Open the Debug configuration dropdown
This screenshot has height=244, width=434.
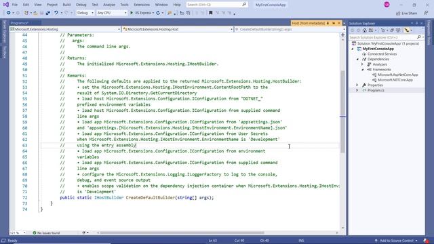click(85, 13)
